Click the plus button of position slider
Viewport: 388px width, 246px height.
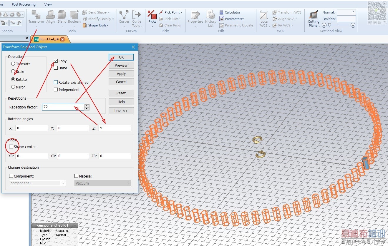[353, 25]
